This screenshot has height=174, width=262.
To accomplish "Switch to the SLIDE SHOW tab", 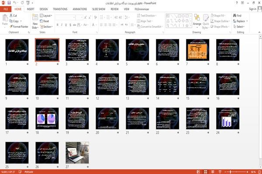I will click(99, 9).
